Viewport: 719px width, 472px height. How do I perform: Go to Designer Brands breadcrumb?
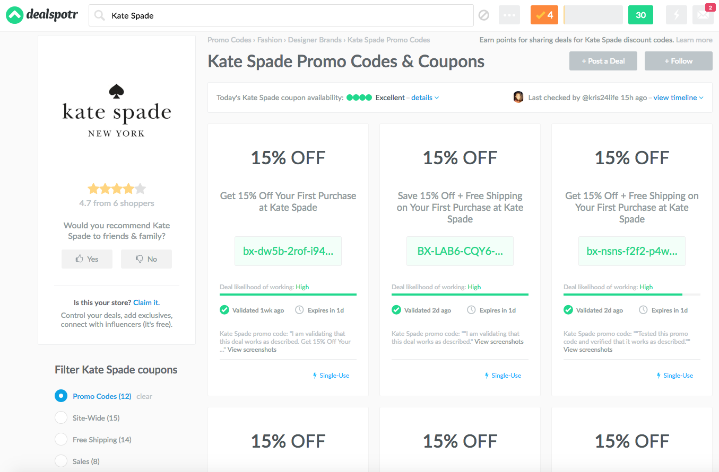click(315, 40)
